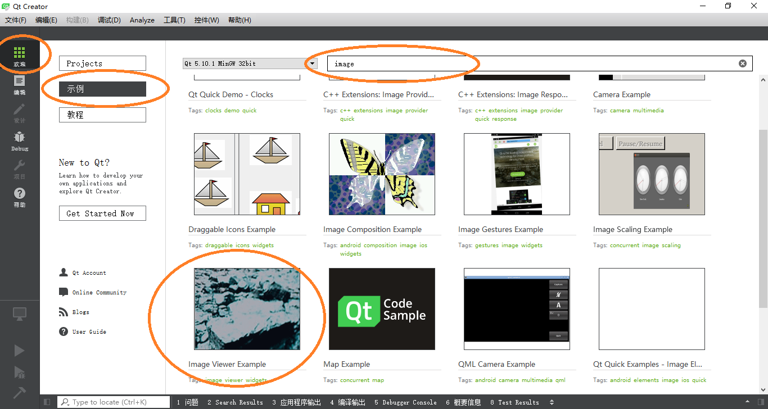The width and height of the screenshot is (768, 409).
Task: Open the 1 问题 (Issues) pane
Action: point(187,402)
